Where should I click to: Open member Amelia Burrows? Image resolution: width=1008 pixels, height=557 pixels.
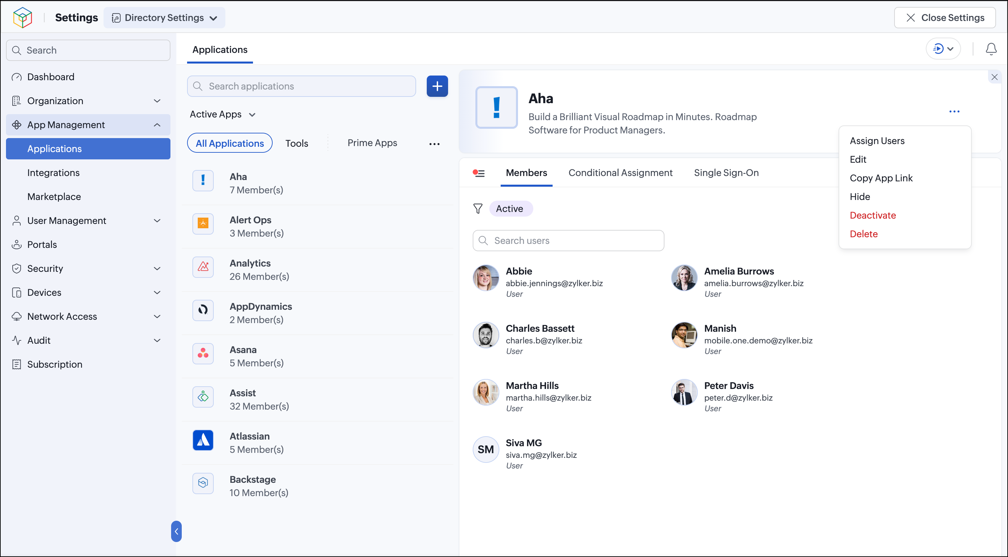tap(739, 271)
